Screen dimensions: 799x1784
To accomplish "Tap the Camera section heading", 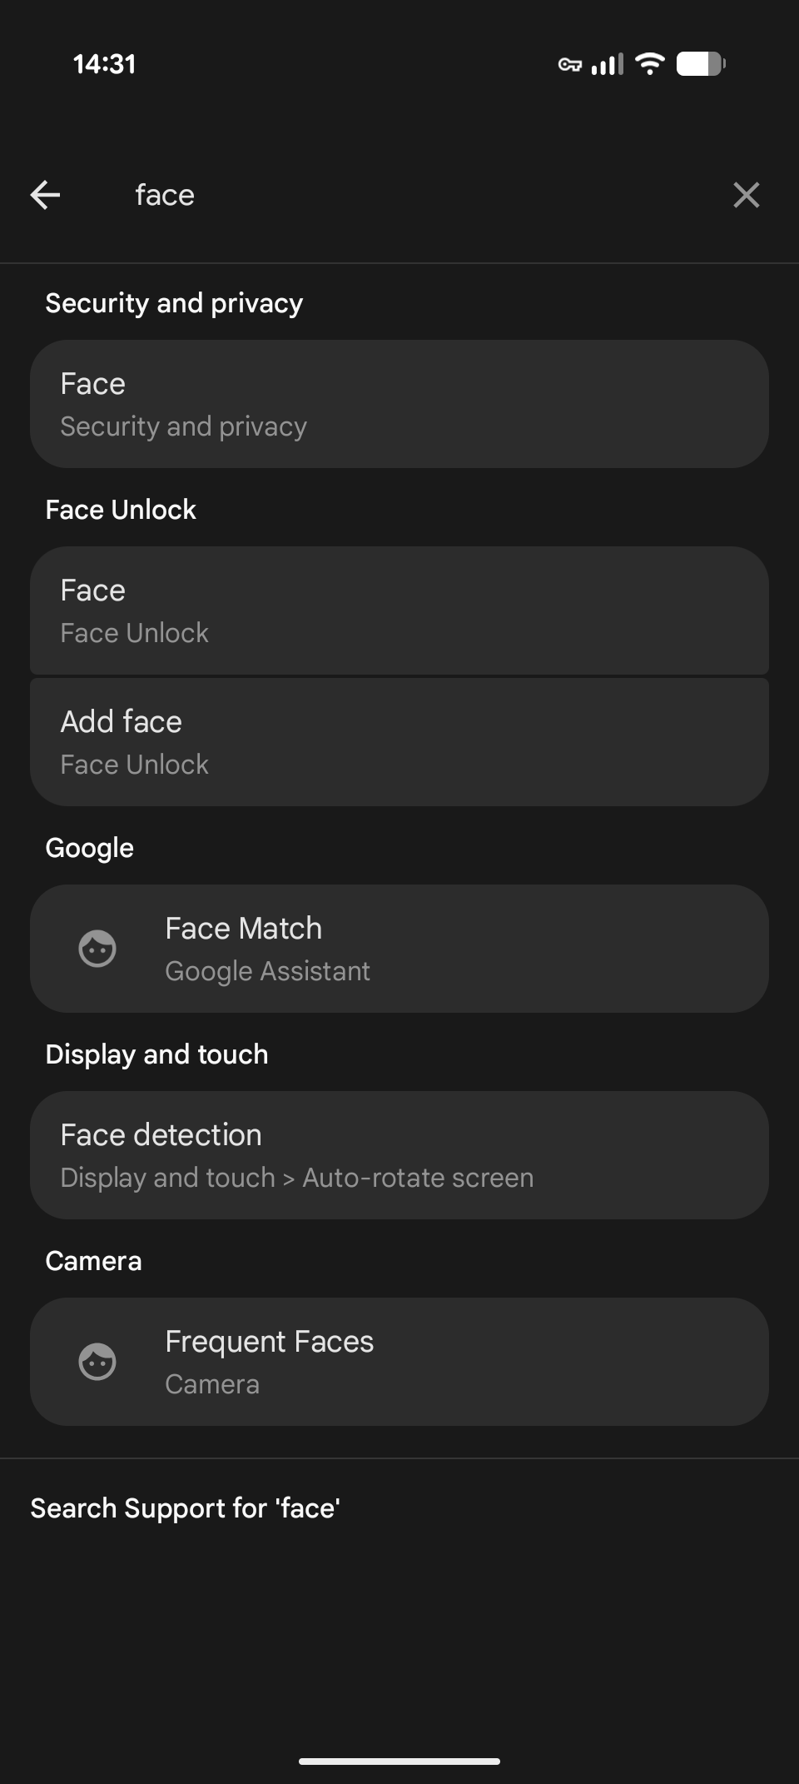I will click(93, 1261).
